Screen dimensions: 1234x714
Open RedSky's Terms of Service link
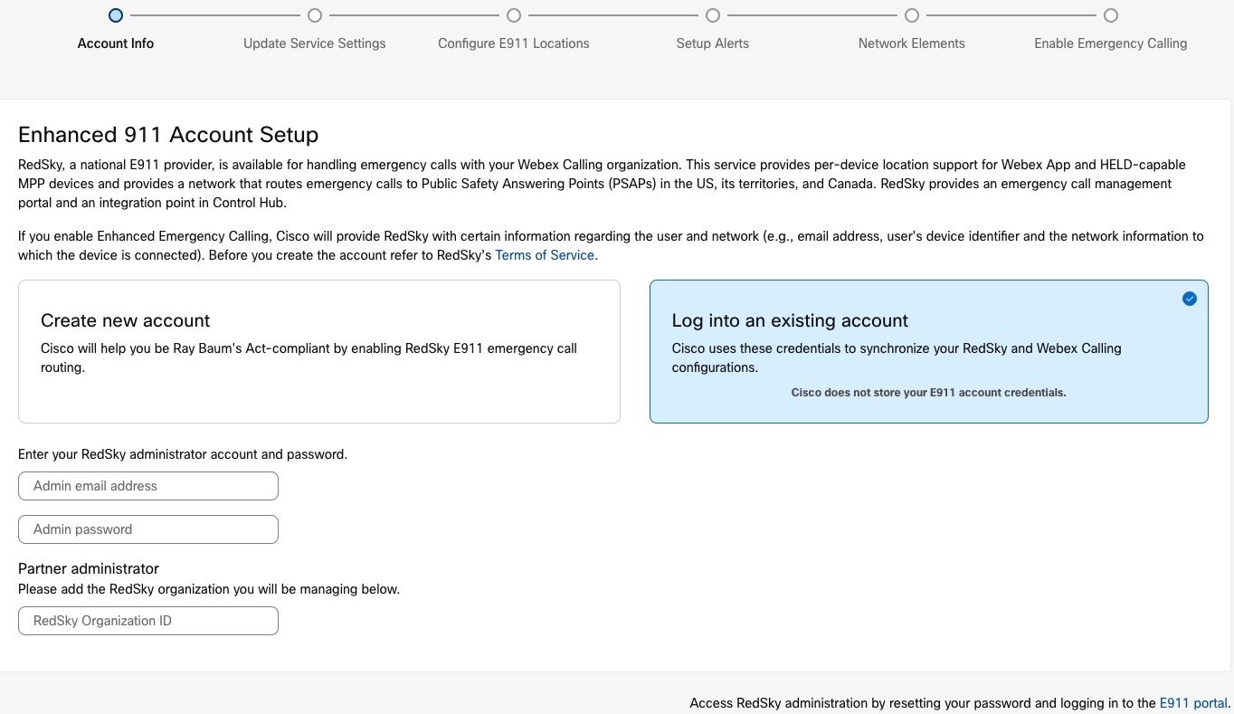point(545,255)
